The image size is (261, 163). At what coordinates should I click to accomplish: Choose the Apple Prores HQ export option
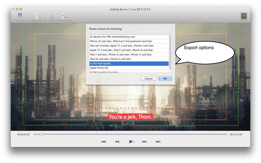pos(129,68)
